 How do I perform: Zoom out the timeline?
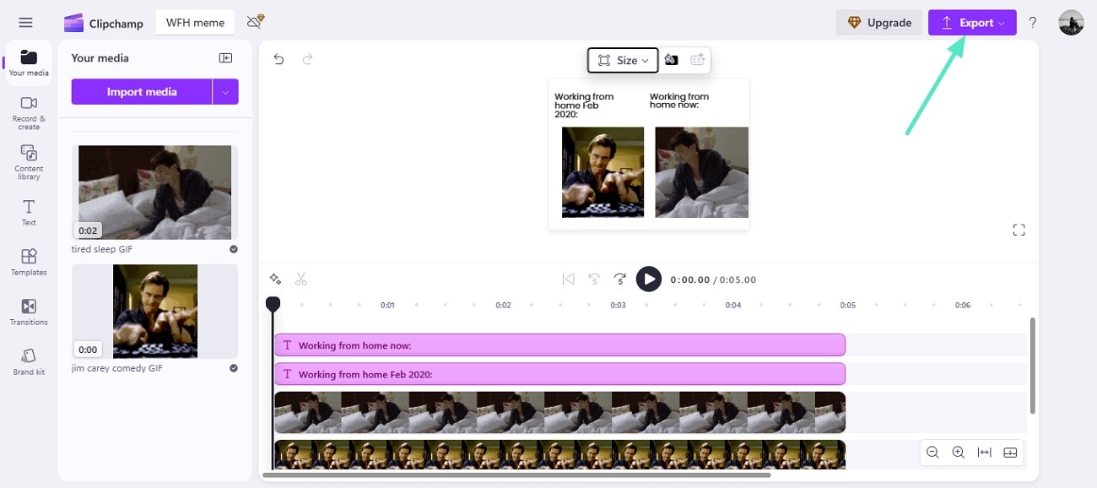932,453
